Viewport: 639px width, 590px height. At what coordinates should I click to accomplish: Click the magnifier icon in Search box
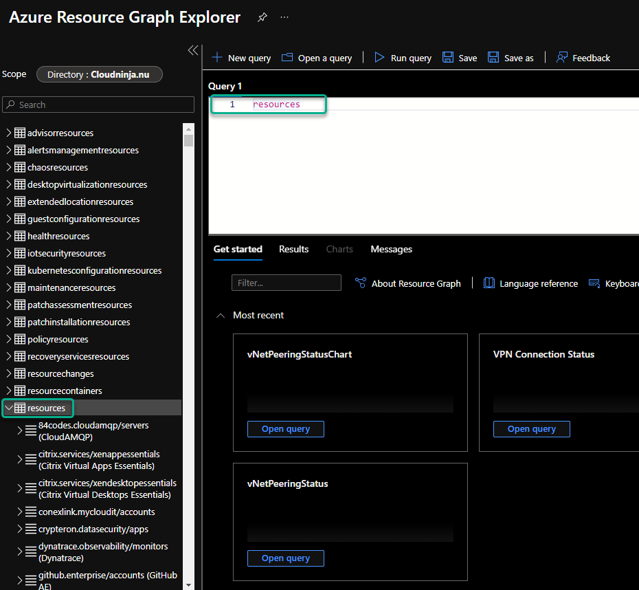point(11,105)
